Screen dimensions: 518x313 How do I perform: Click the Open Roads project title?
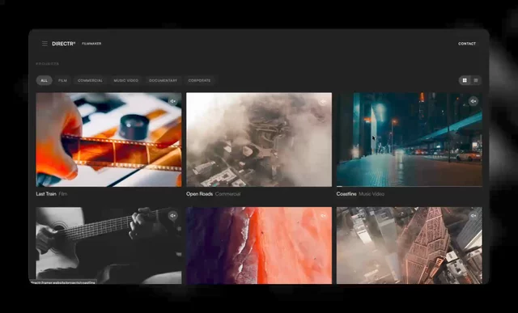[199, 194]
